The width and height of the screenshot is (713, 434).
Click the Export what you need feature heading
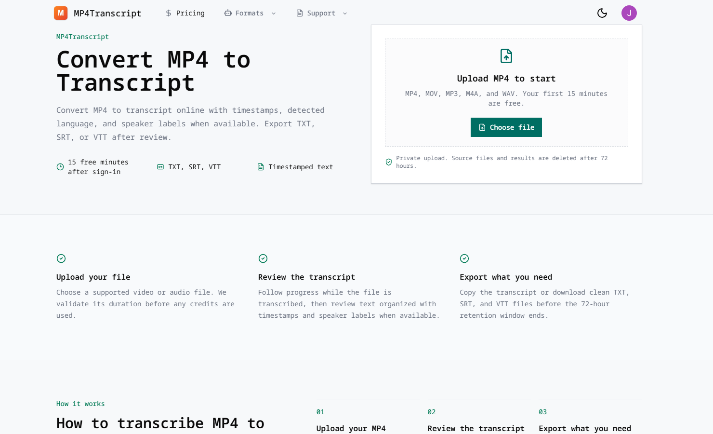(x=506, y=277)
